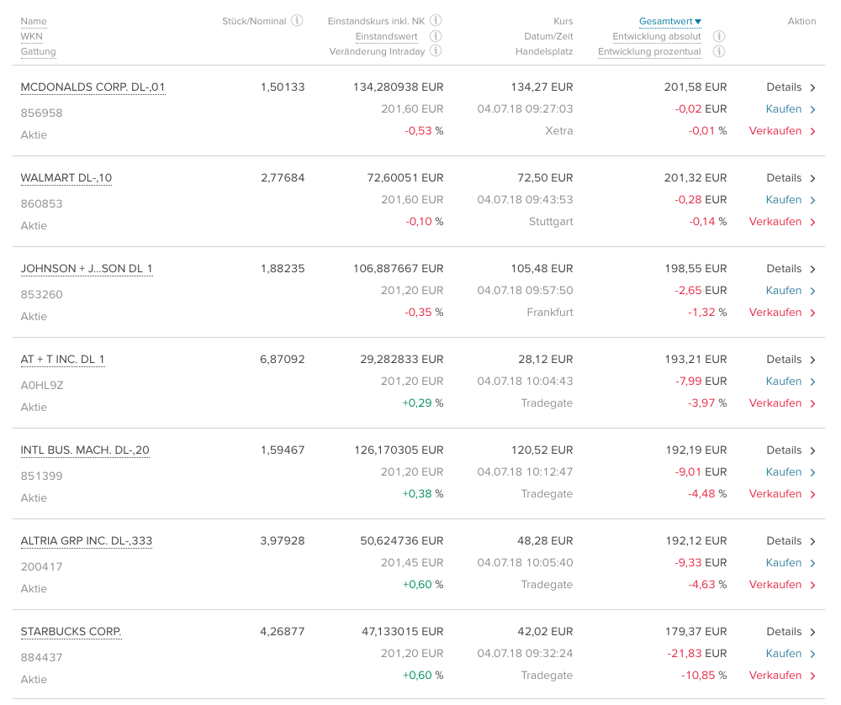This screenshot has height=705, width=841.
Task: Click Kaufen in Altria row
Action: (x=791, y=563)
